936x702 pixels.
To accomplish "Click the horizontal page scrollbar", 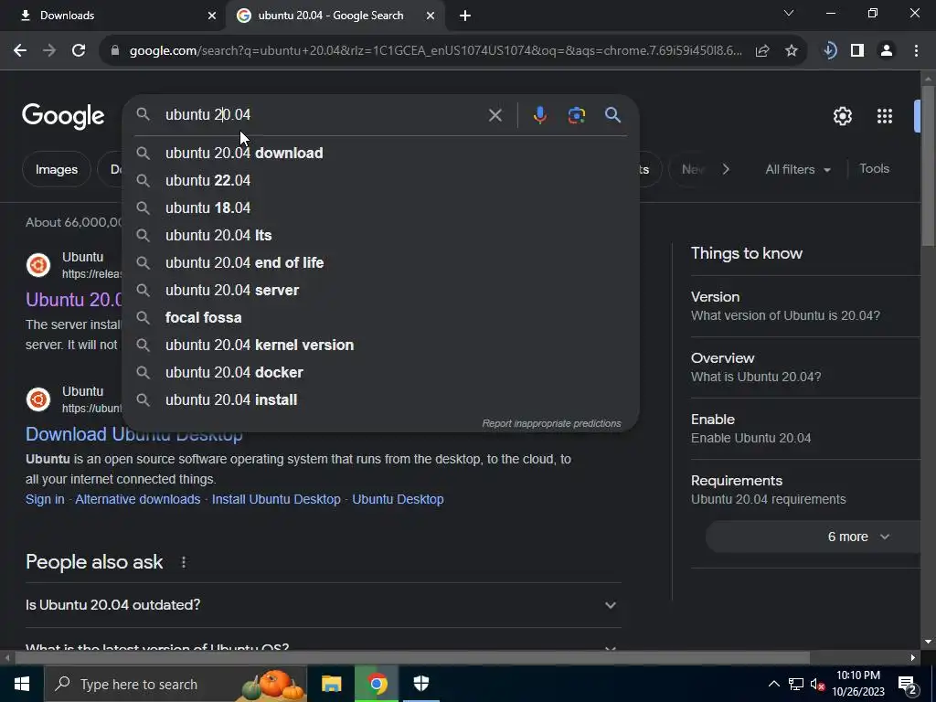I will coord(412,658).
